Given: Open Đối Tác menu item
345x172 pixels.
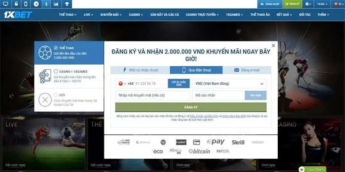Looking at the screenshot, I should pyautogui.click(x=305, y=15).
